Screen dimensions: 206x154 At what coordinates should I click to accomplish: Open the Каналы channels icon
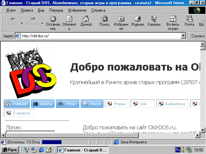[154, 21]
